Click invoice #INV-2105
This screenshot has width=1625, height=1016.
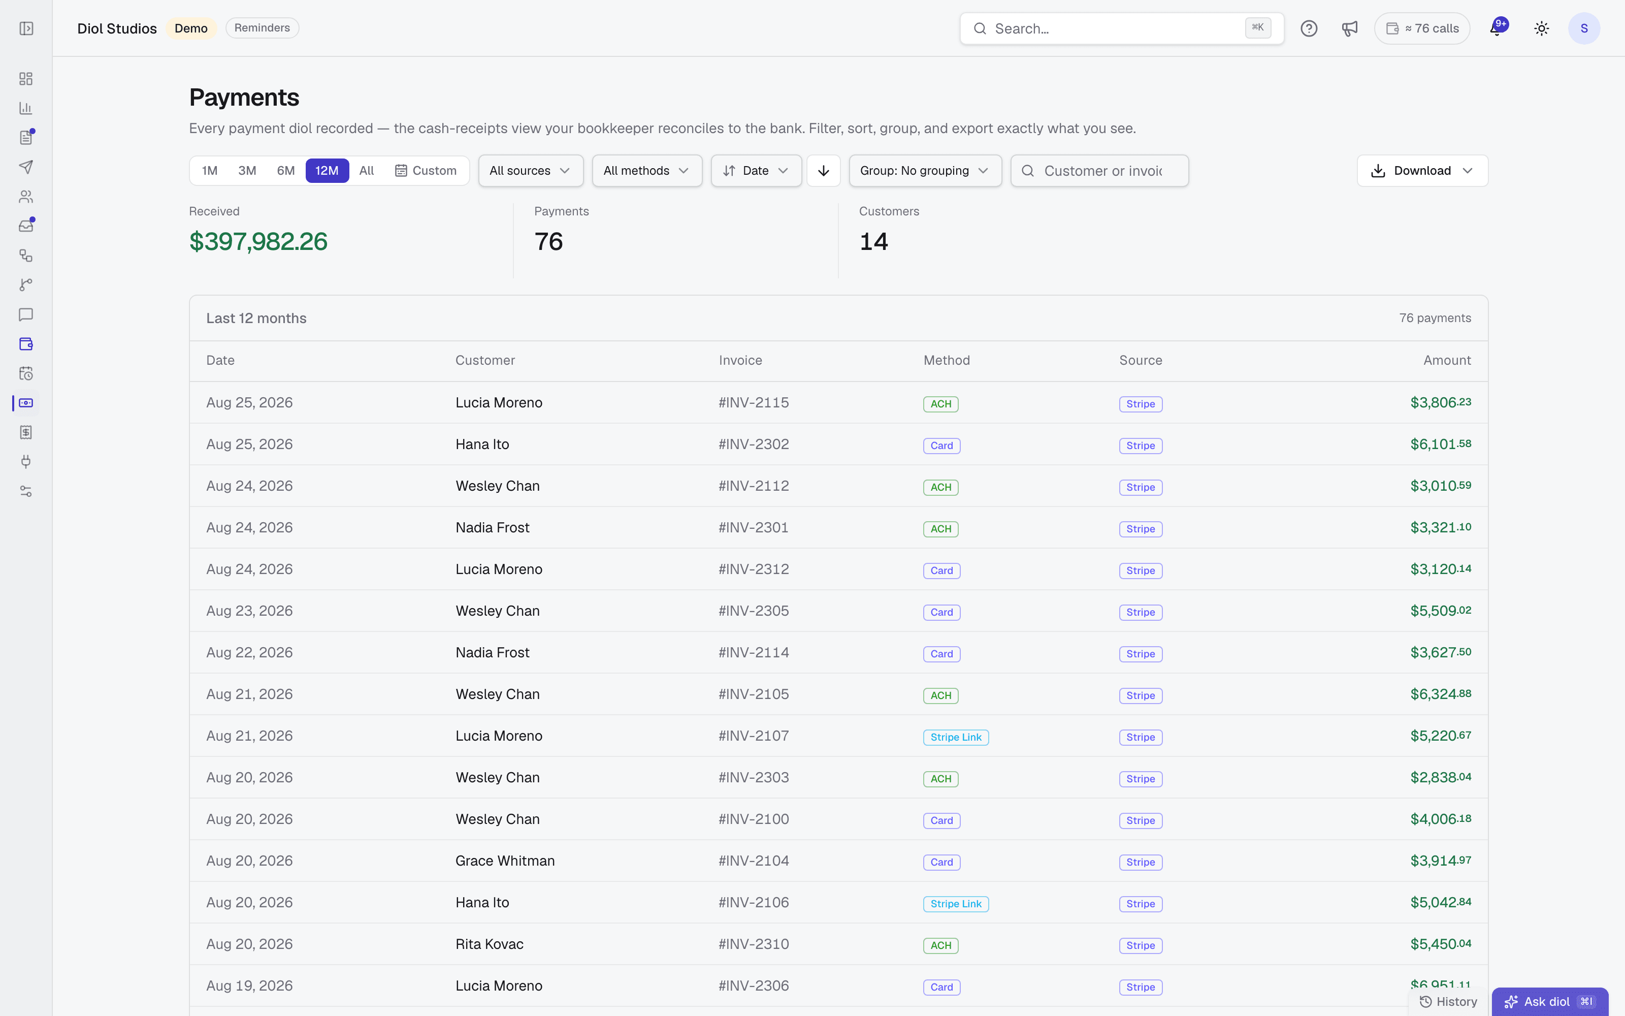(754, 694)
